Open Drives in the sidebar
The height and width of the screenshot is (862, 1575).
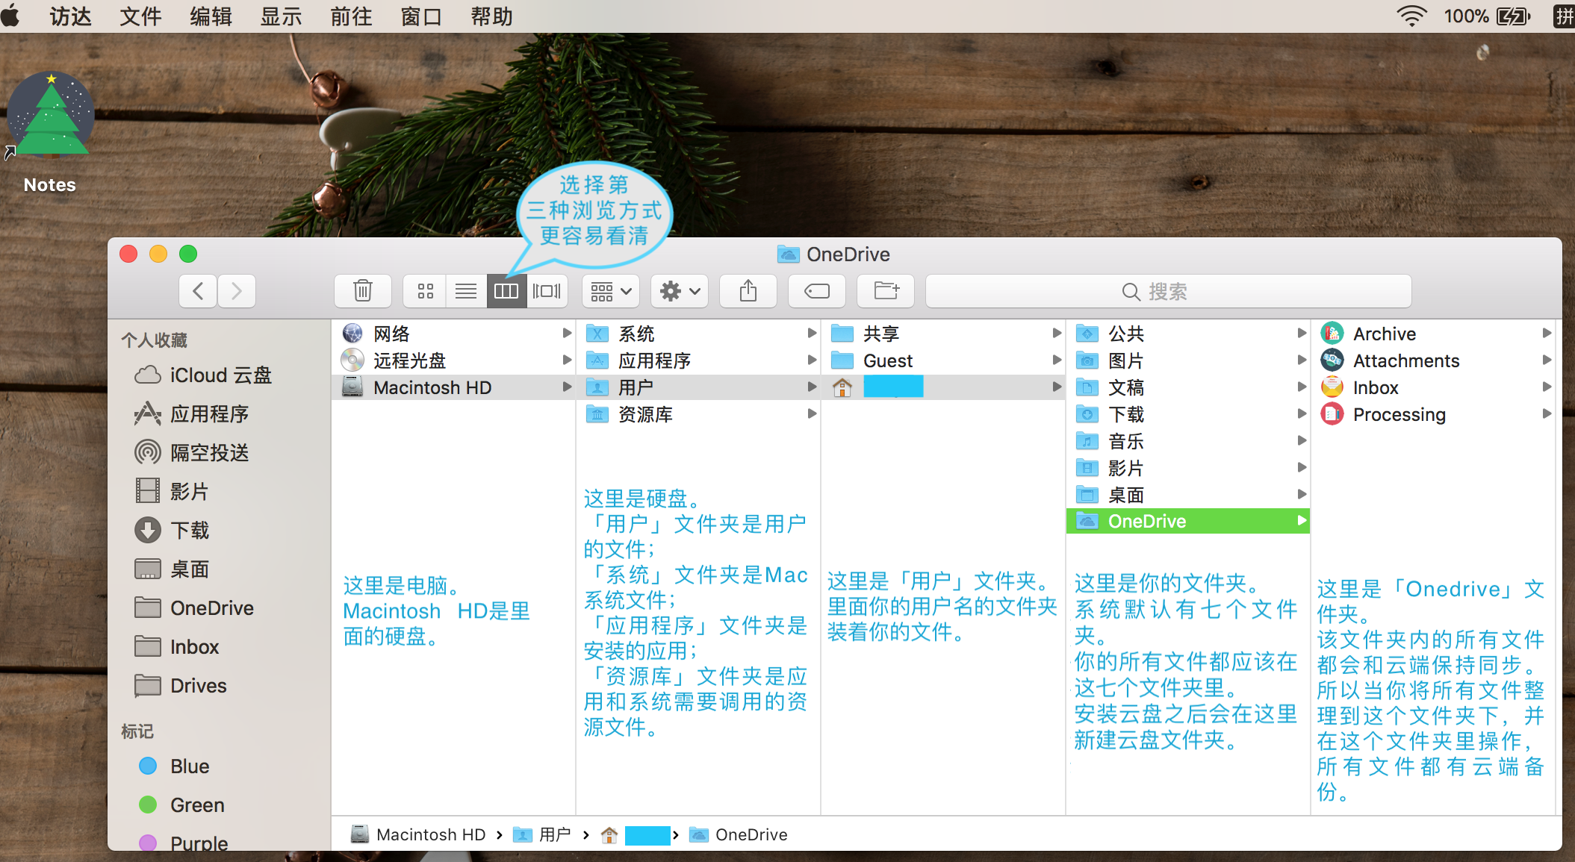coord(180,686)
